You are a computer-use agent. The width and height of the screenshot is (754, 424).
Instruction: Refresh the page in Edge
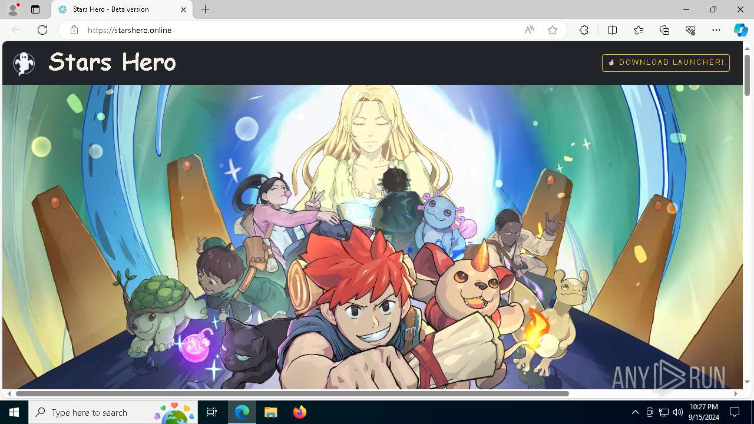click(x=42, y=30)
